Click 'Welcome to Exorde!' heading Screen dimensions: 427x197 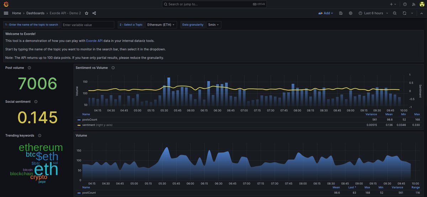(x=20, y=34)
